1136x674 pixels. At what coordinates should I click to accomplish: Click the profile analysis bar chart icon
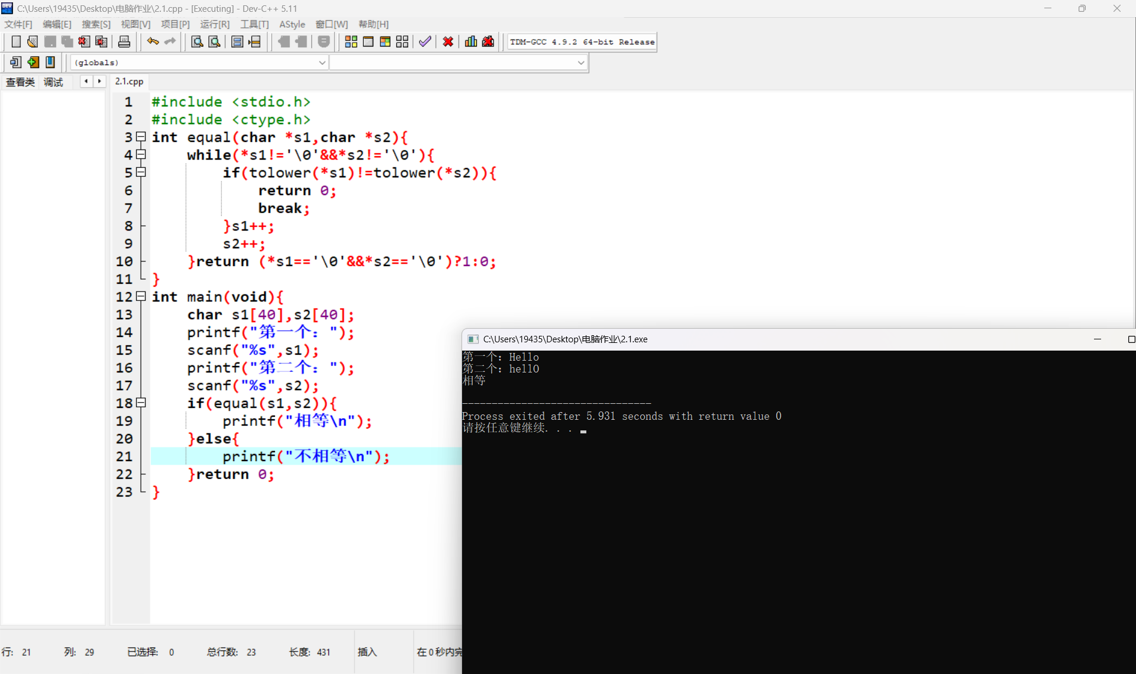pos(471,41)
